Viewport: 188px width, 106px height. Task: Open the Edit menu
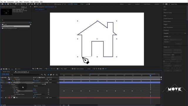(5, 2)
